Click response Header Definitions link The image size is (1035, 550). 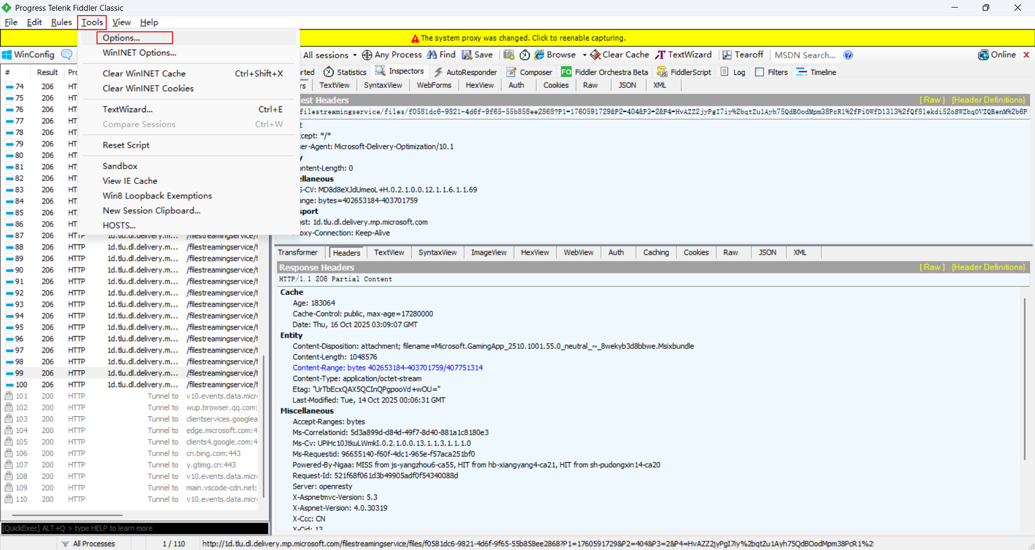point(988,267)
